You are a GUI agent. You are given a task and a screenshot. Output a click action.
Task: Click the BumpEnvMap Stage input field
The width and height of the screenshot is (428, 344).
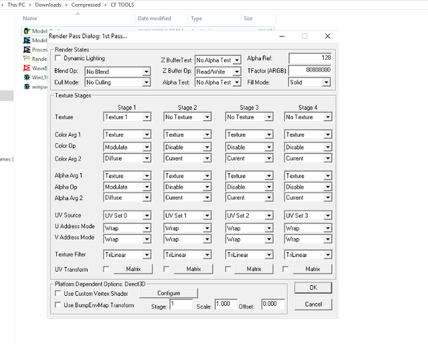pos(181,304)
